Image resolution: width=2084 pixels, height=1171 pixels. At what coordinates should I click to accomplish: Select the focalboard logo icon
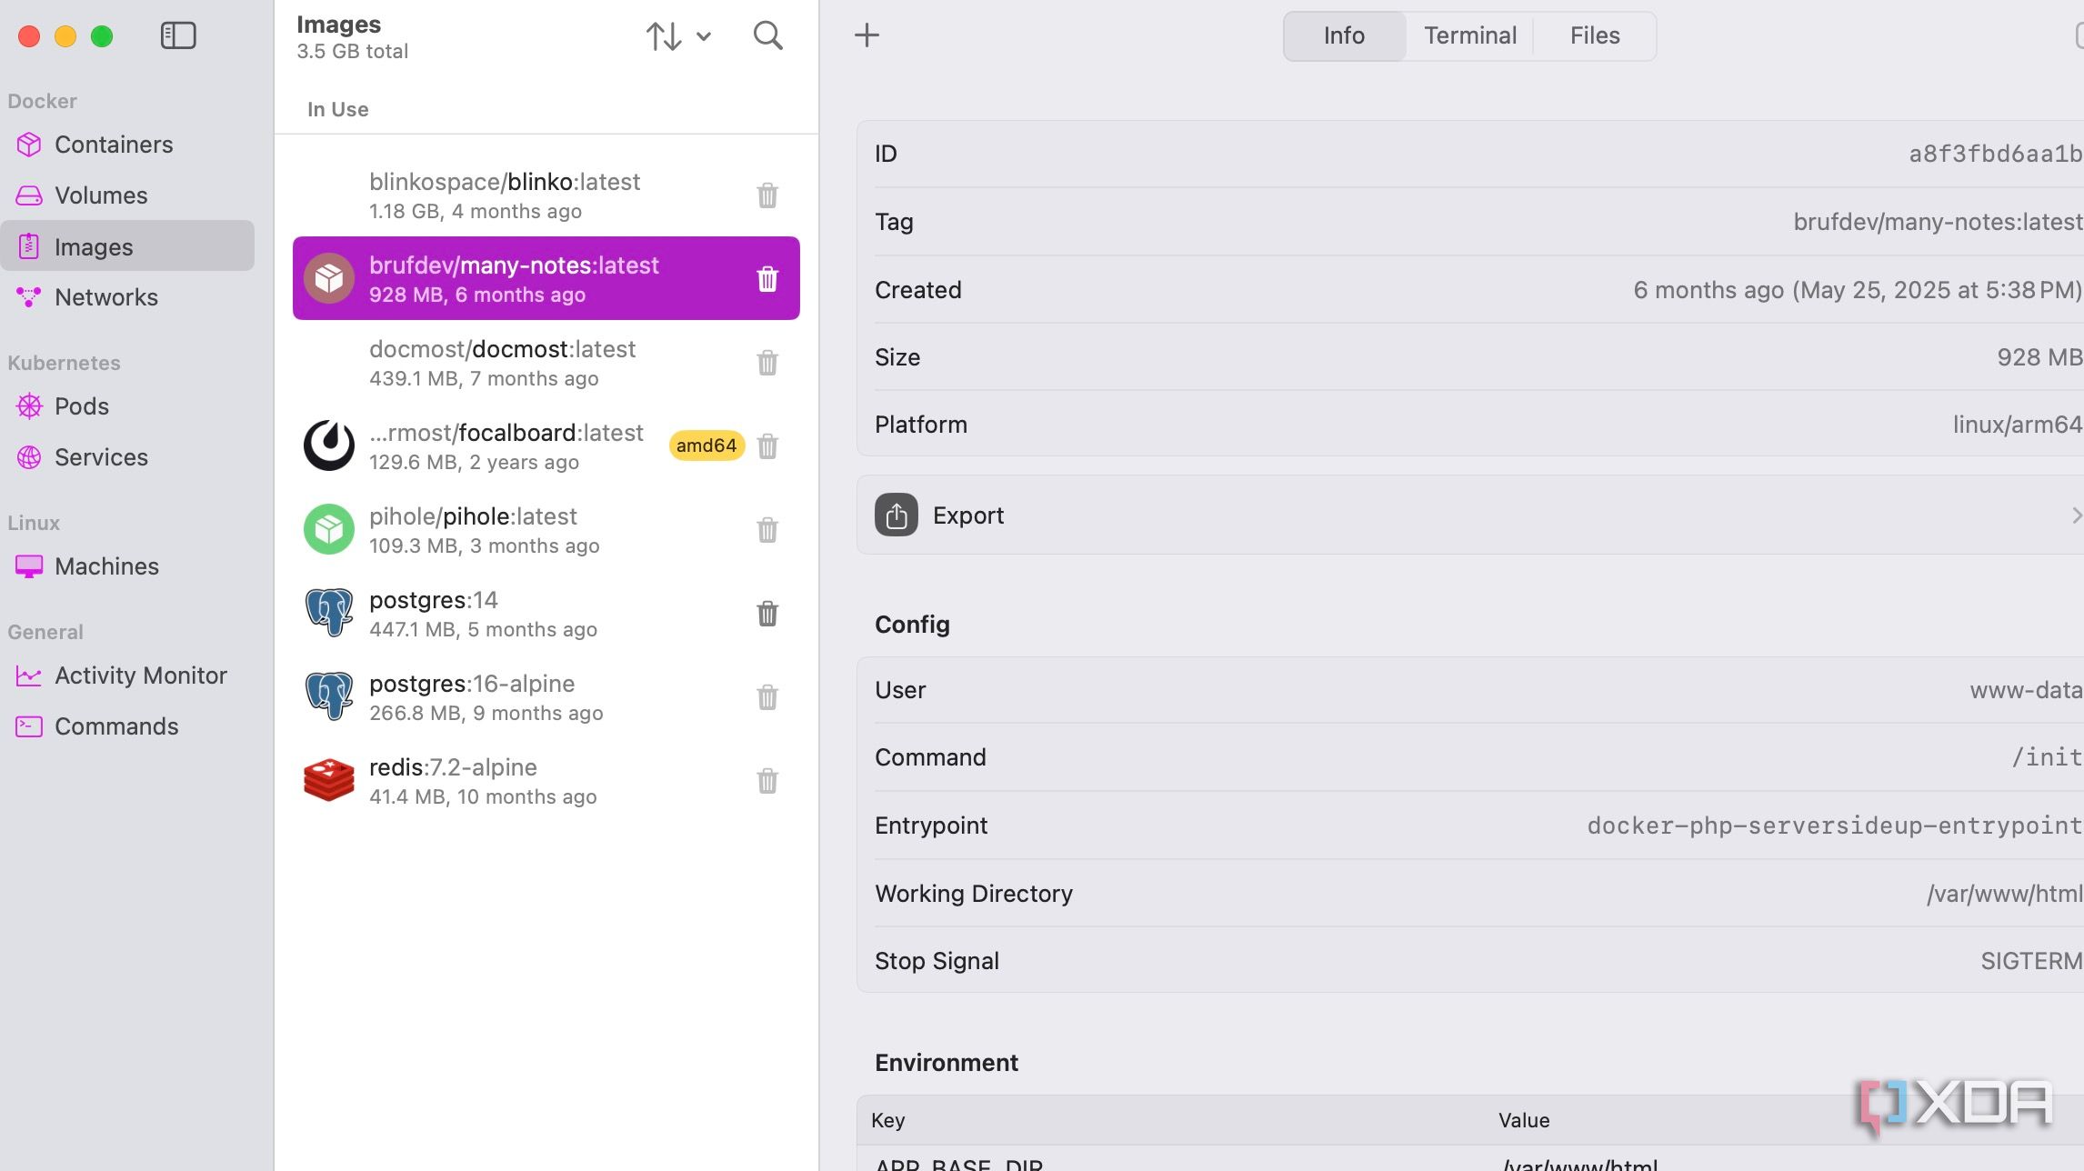329,445
